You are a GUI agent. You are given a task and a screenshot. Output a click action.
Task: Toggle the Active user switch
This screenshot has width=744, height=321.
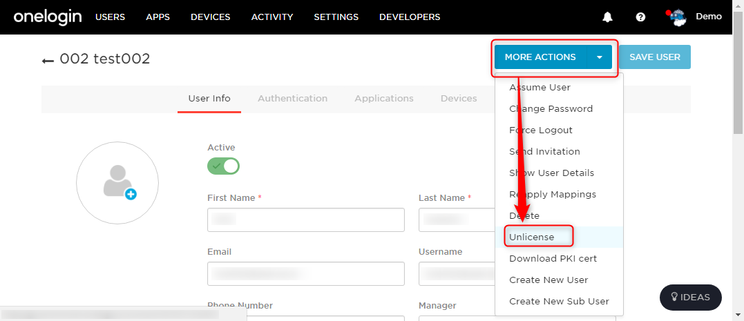point(224,166)
